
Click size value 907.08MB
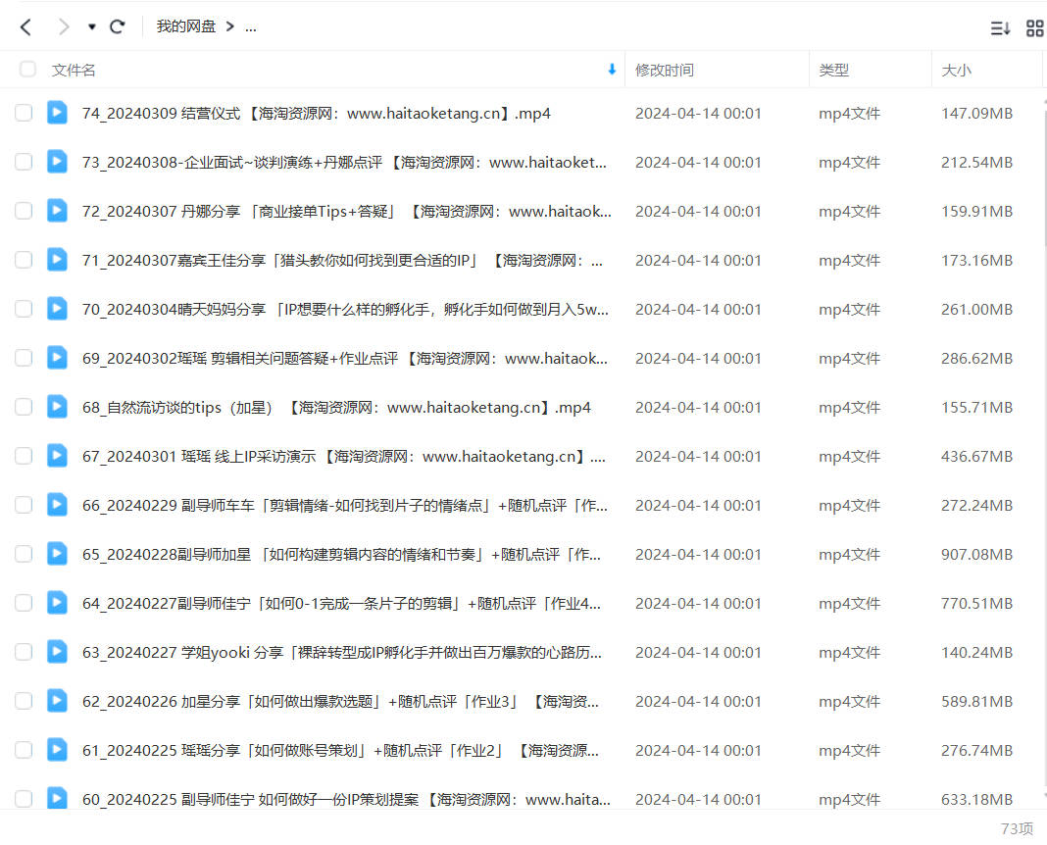976,555
